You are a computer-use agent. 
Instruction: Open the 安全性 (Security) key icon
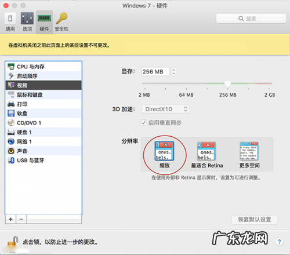coord(61,21)
